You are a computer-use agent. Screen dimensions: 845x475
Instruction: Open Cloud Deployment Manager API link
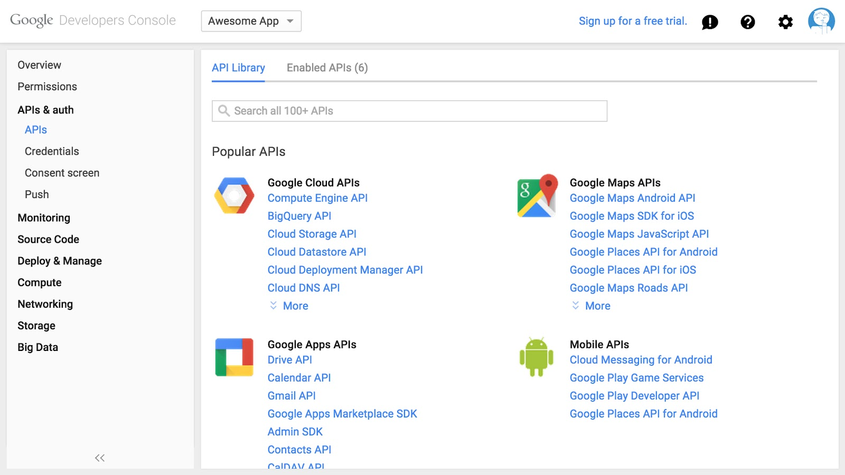pos(345,270)
